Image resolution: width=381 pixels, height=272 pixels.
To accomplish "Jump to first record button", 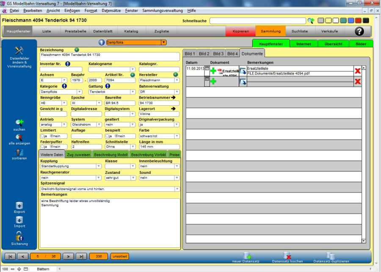I will 10,256.
